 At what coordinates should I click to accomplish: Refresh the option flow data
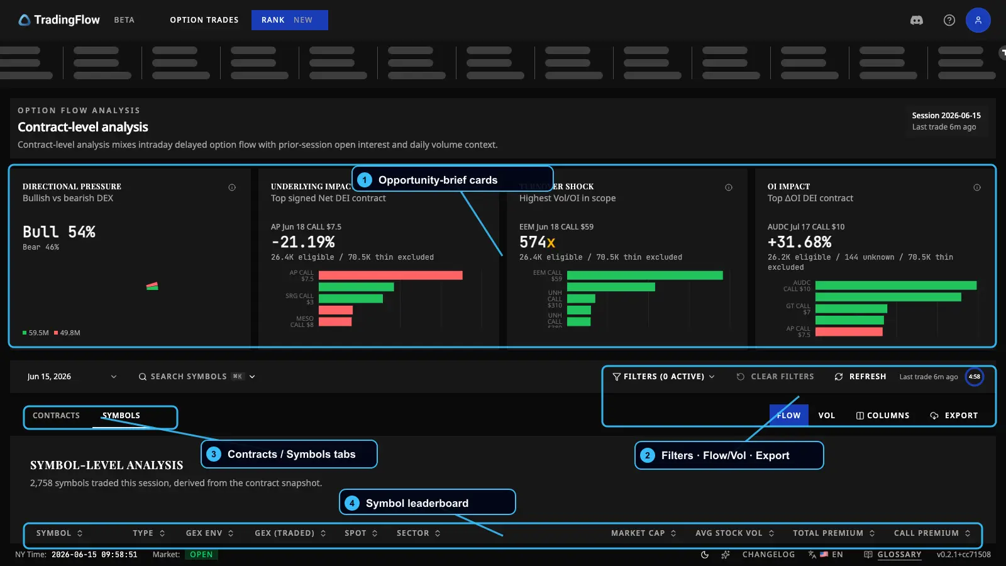860,377
